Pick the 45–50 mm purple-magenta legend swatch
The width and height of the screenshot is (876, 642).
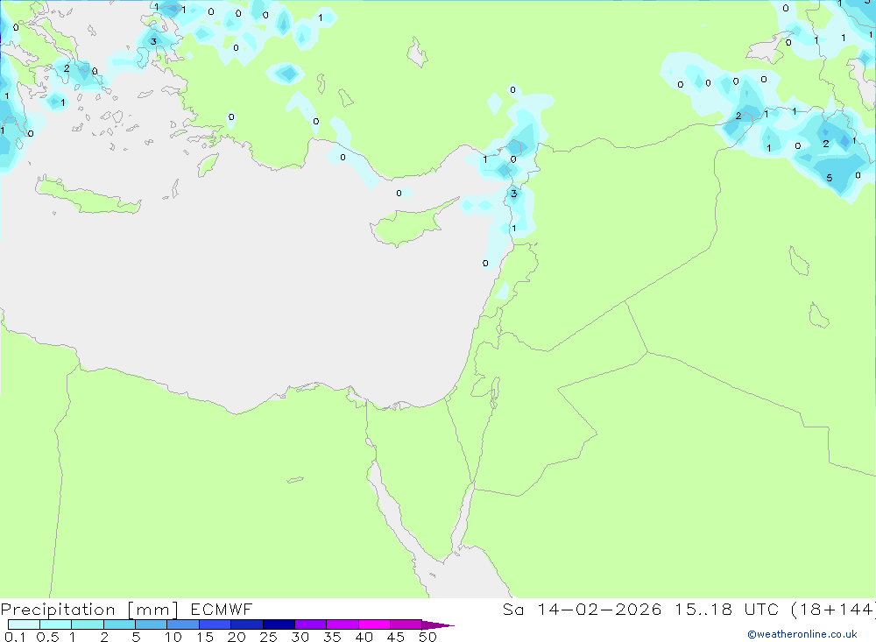pos(406,624)
